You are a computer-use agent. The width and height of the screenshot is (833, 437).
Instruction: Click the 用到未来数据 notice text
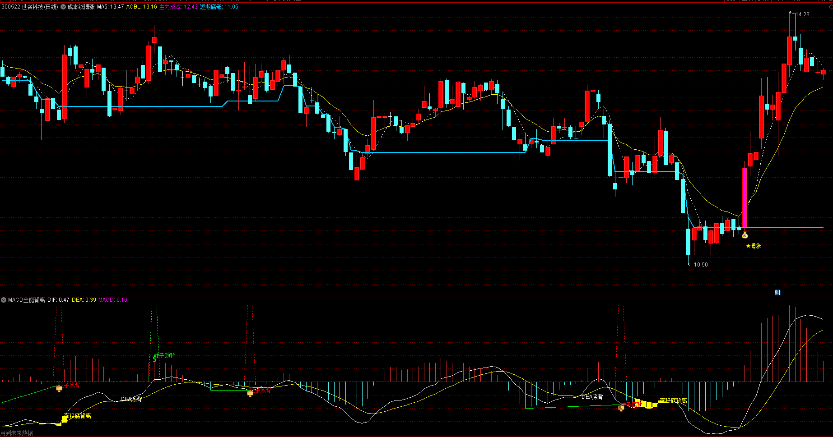[17, 433]
